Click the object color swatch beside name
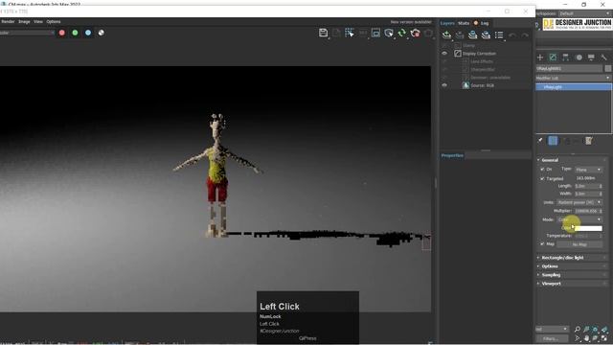Viewport: 613px width, 345px height. (608, 68)
